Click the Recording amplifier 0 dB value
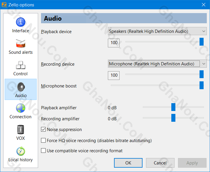This screenshot has width=210, height=172. pyautogui.click(x=112, y=119)
